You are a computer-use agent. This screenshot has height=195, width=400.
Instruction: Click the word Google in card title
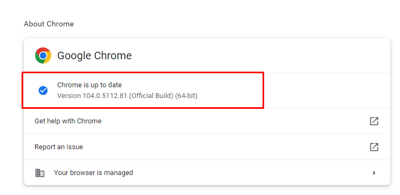[74, 55]
